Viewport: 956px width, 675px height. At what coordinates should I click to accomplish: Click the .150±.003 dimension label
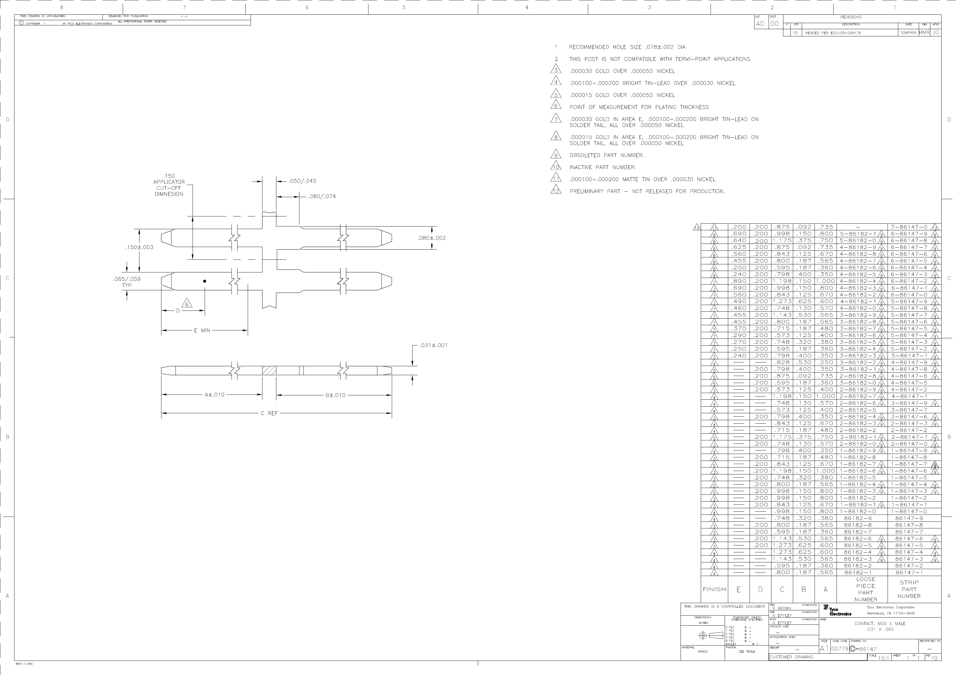139,247
